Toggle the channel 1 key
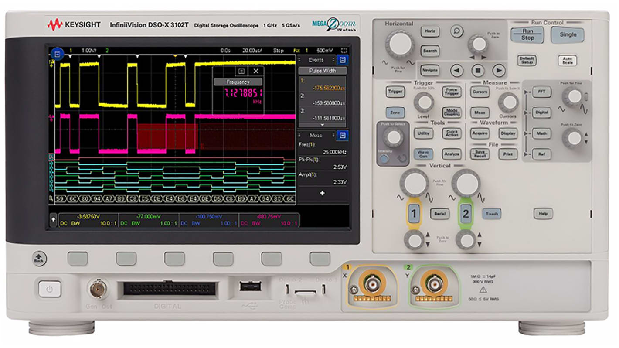Screen dimensions: 619x348 (x=414, y=214)
